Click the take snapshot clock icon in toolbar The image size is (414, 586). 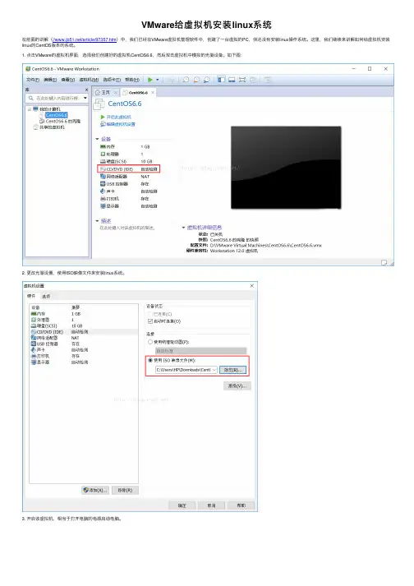[186, 80]
